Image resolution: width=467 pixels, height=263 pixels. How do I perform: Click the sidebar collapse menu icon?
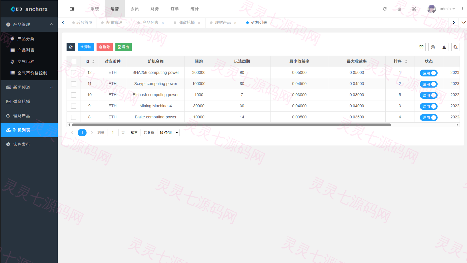72,9
